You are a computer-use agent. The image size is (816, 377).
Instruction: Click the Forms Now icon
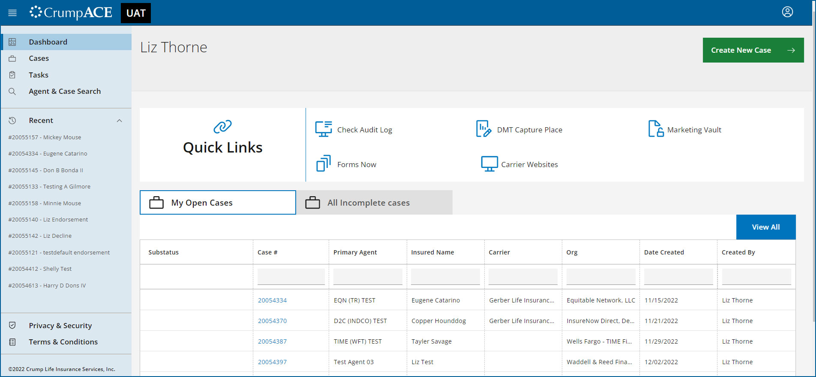(x=324, y=164)
